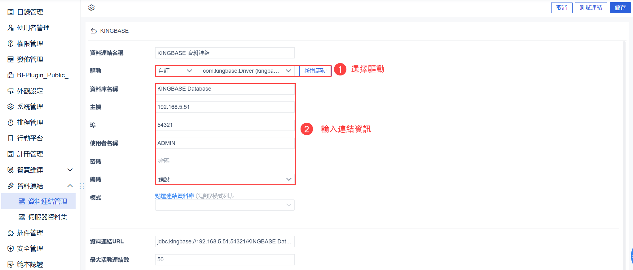This screenshot has width=633, height=270.
Task: Click the 測試連結 button
Action: pyautogui.click(x=591, y=8)
